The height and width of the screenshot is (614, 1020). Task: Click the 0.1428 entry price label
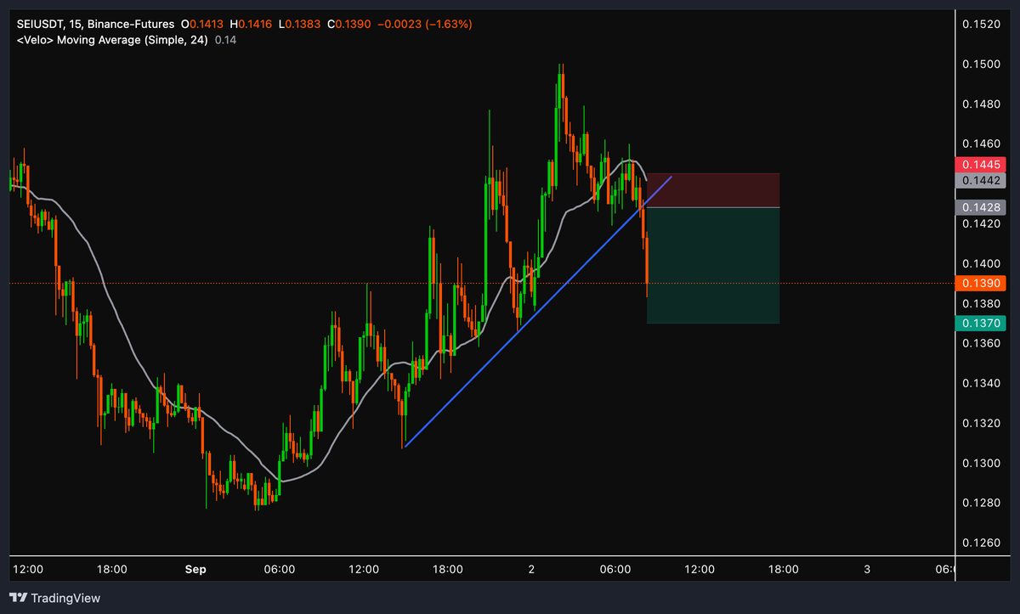(982, 207)
